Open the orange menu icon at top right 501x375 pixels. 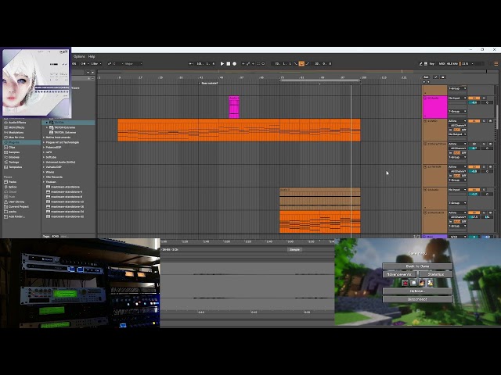tap(496, 64)
